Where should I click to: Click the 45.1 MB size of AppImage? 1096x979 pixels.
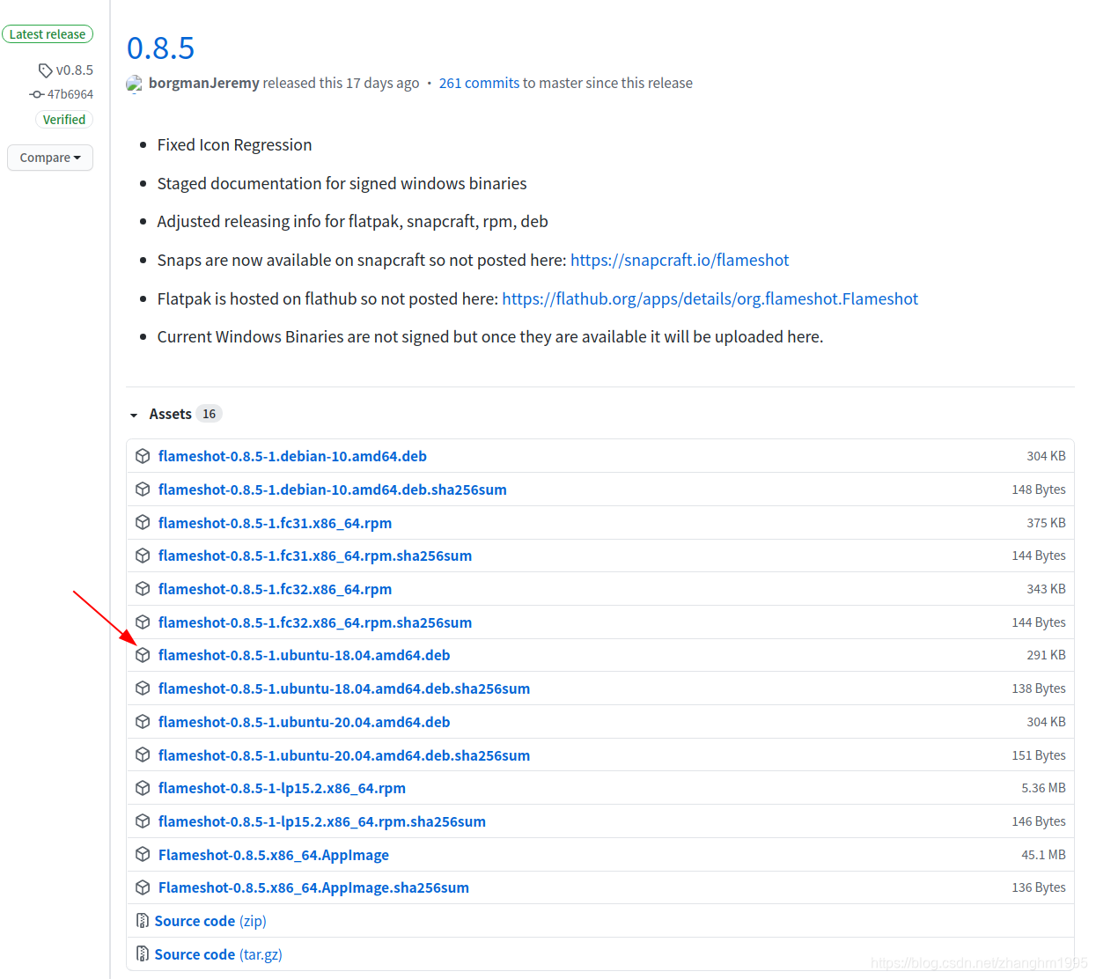point(1043,855)
